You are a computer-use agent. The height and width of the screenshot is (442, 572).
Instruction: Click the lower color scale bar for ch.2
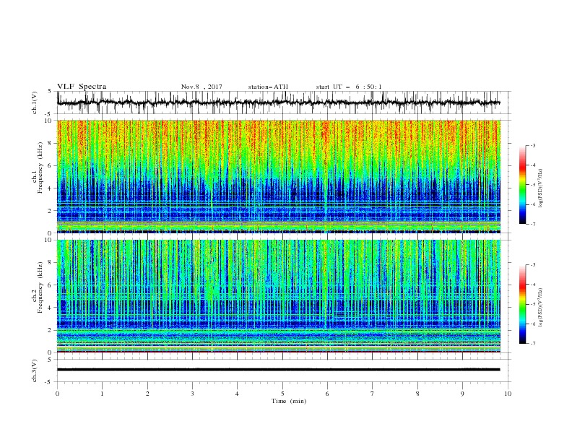pyautogui.click(x=522, y=304)
